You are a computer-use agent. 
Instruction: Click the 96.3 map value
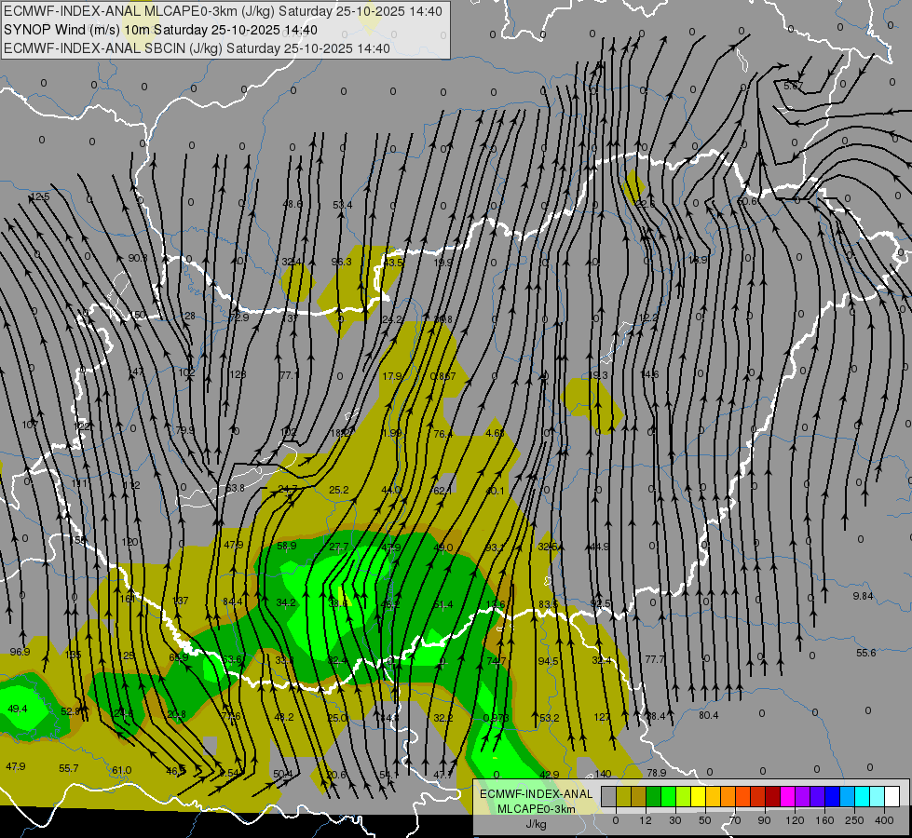point(342,262)
